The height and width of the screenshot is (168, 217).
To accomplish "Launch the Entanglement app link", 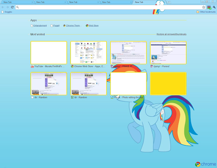I will pyautogui.click(x=40, y=25).
